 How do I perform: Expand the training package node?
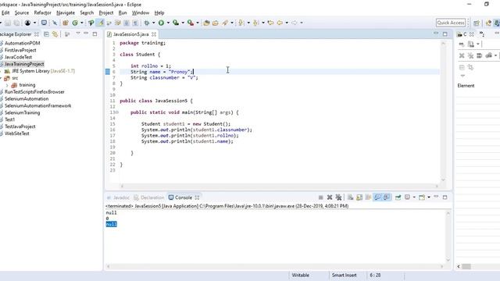tap(7, 85)
